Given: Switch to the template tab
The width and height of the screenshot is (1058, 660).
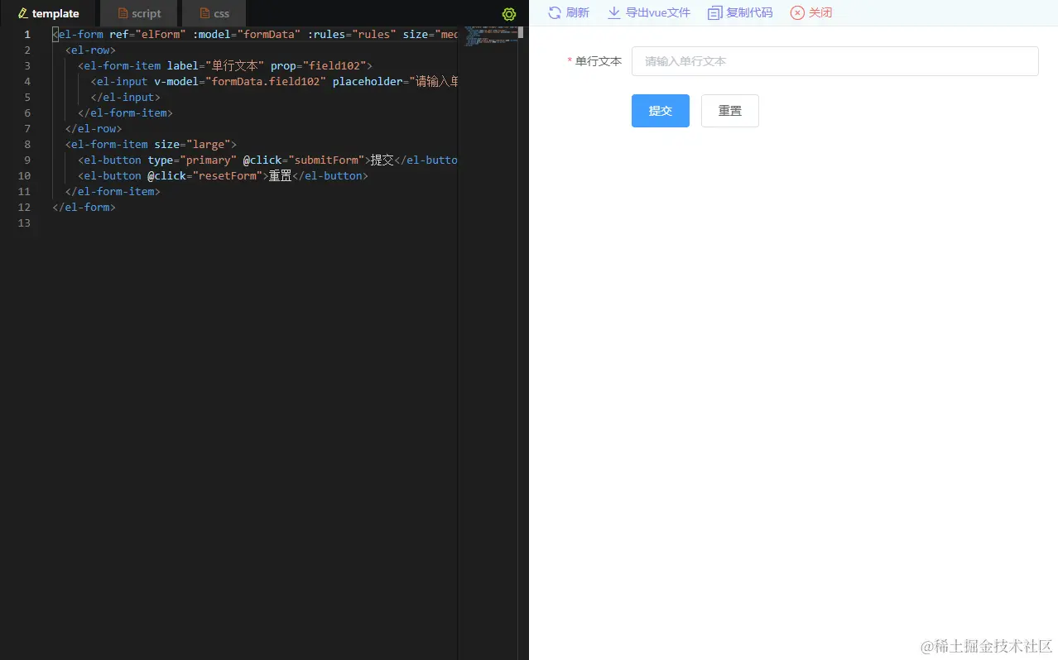Looking at the screenshot, I should 48,13.
